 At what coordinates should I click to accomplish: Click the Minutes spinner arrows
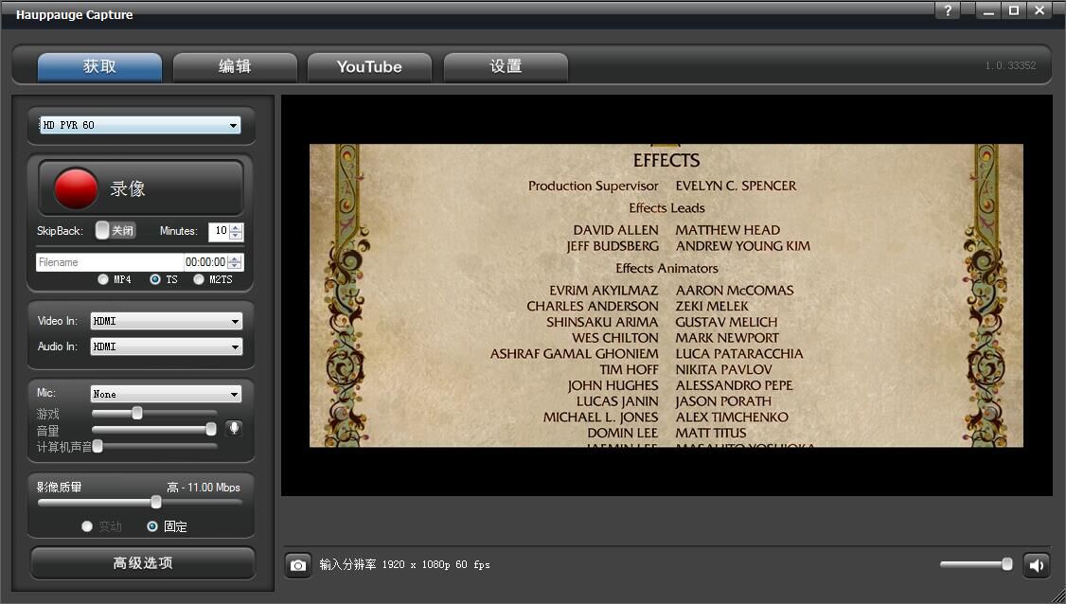(236, 231)
